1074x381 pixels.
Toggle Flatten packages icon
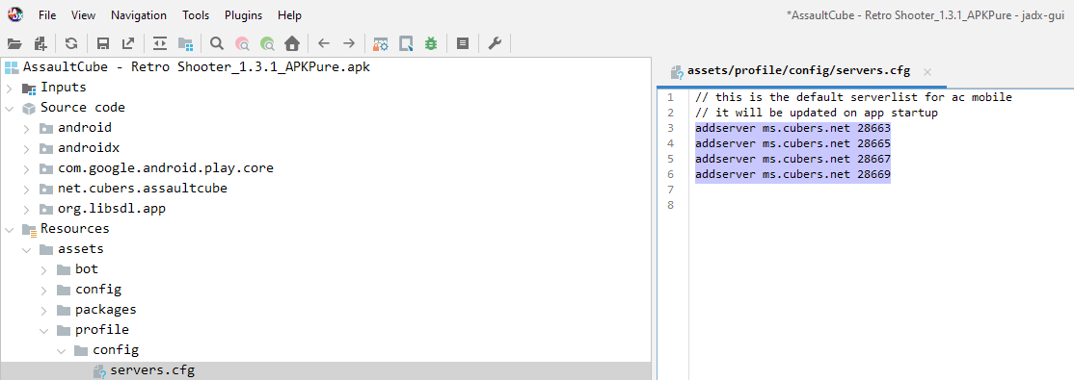tap(185, 44)
